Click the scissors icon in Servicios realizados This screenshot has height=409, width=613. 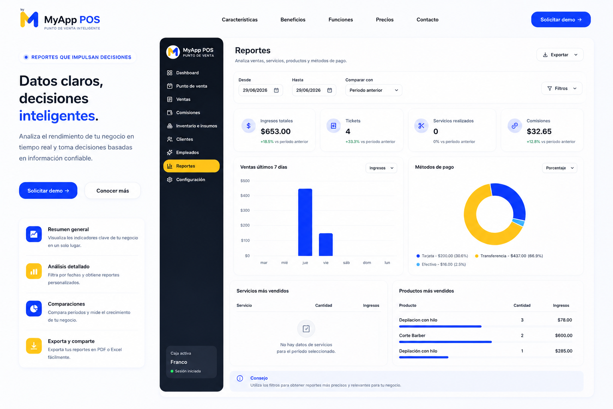tap(421, 126)
